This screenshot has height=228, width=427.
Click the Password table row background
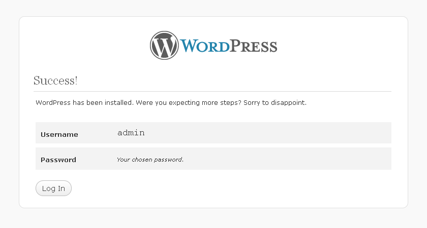point(213,159)
